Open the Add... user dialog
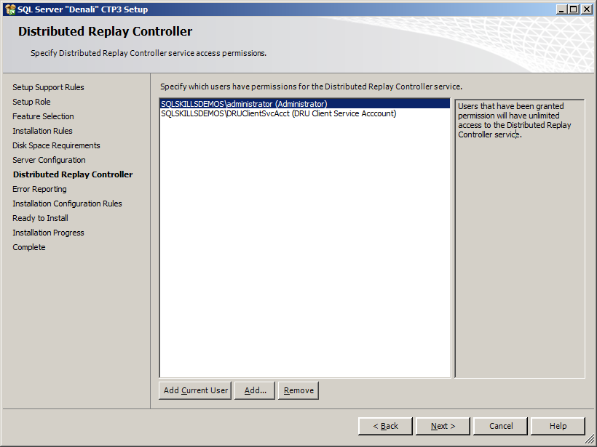This screenshot has height=447, width=597. pyautogui.click(x=255, y=390)
